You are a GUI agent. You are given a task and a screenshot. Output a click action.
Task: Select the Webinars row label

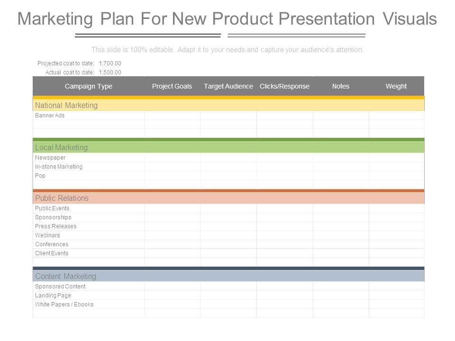[47, 235]
